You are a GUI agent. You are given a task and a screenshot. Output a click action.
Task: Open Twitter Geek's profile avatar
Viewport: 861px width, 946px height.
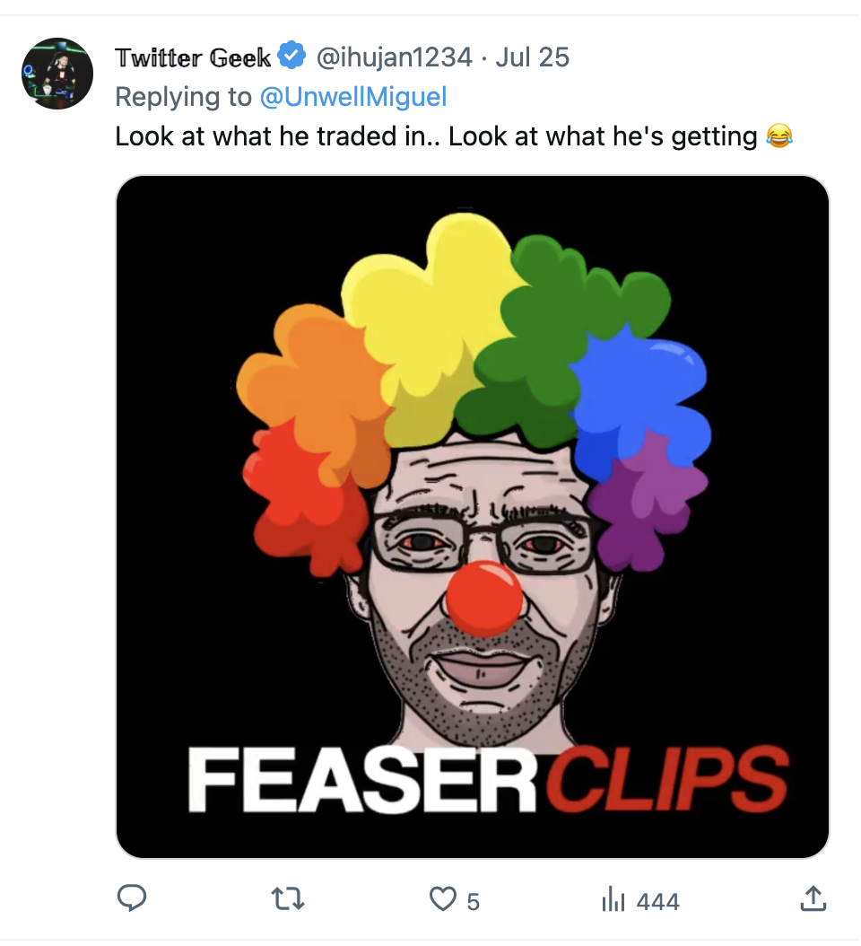click(x=57, y=74)
